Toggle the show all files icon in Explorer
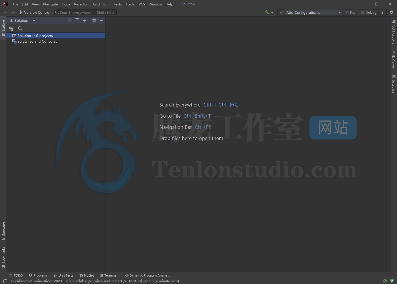This screenshot has width=397, height=284. pyautogui.click(x=11, y=28)
